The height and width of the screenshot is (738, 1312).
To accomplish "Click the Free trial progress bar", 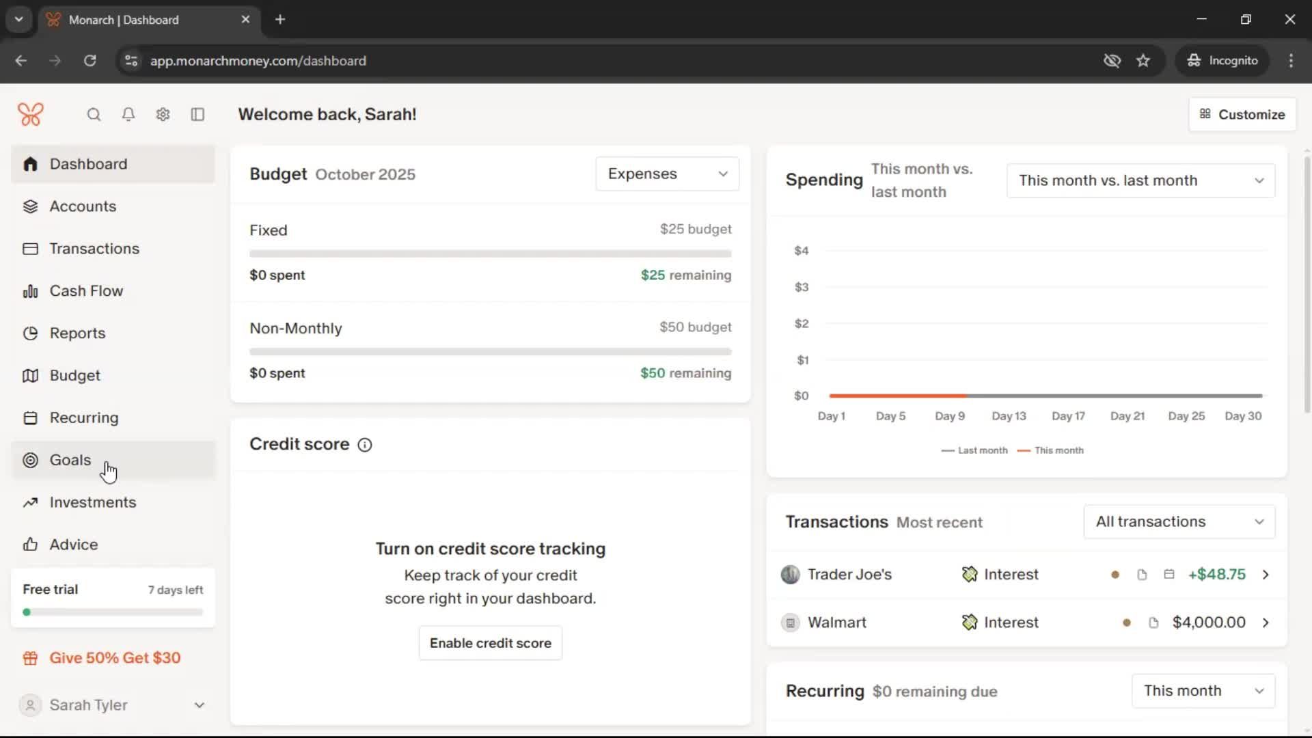I will (113, 612).
